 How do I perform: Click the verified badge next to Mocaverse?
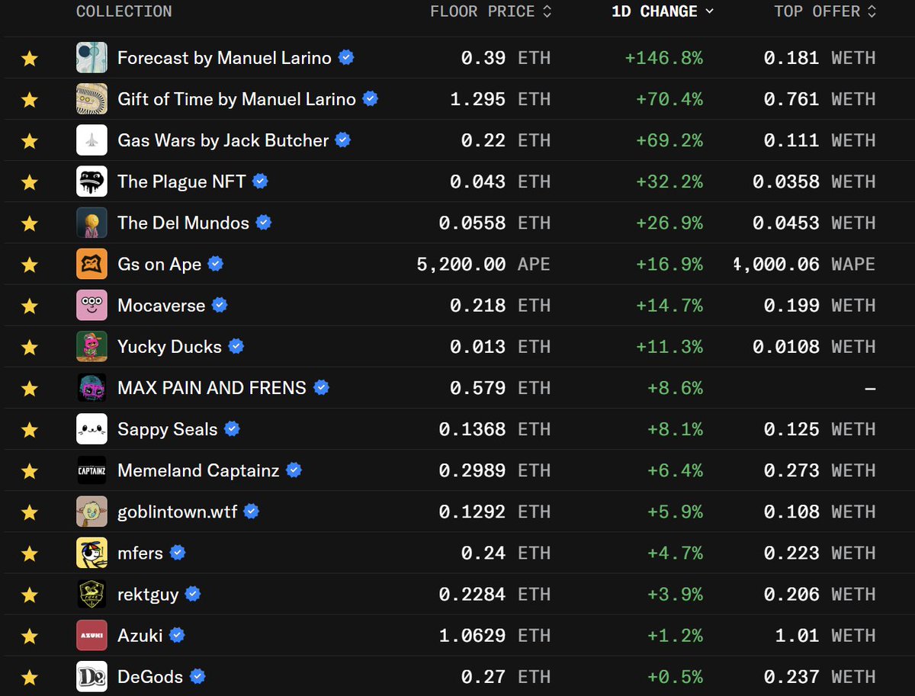pos(220,305)
